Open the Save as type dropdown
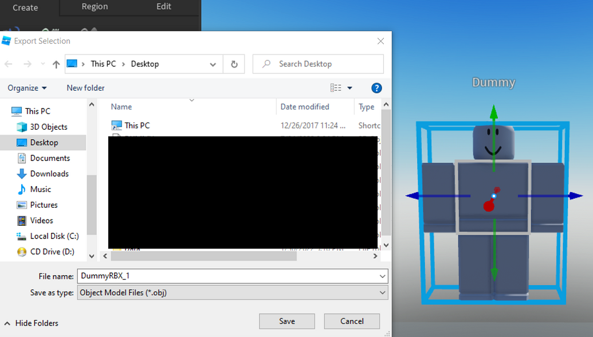593x337 pixels. [x=233, y=292]
